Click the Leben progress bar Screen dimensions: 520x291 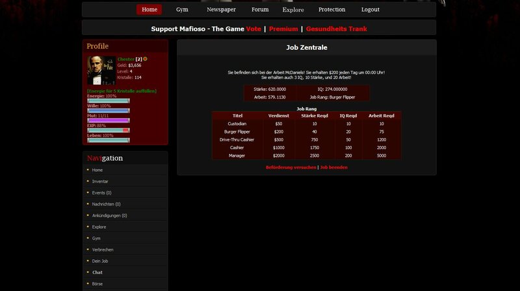coord(109,140)
